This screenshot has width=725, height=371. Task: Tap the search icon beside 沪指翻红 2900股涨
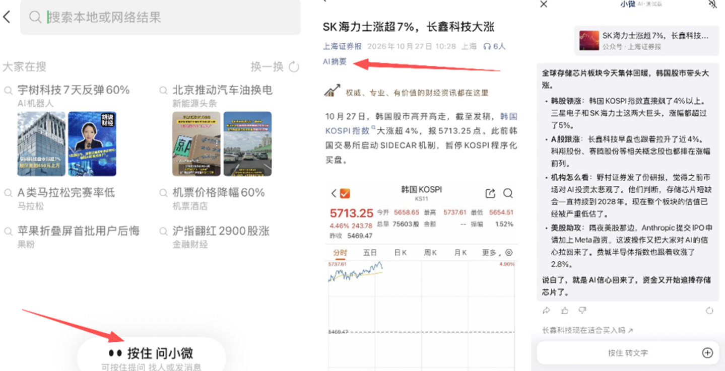[x=163, y=231]
